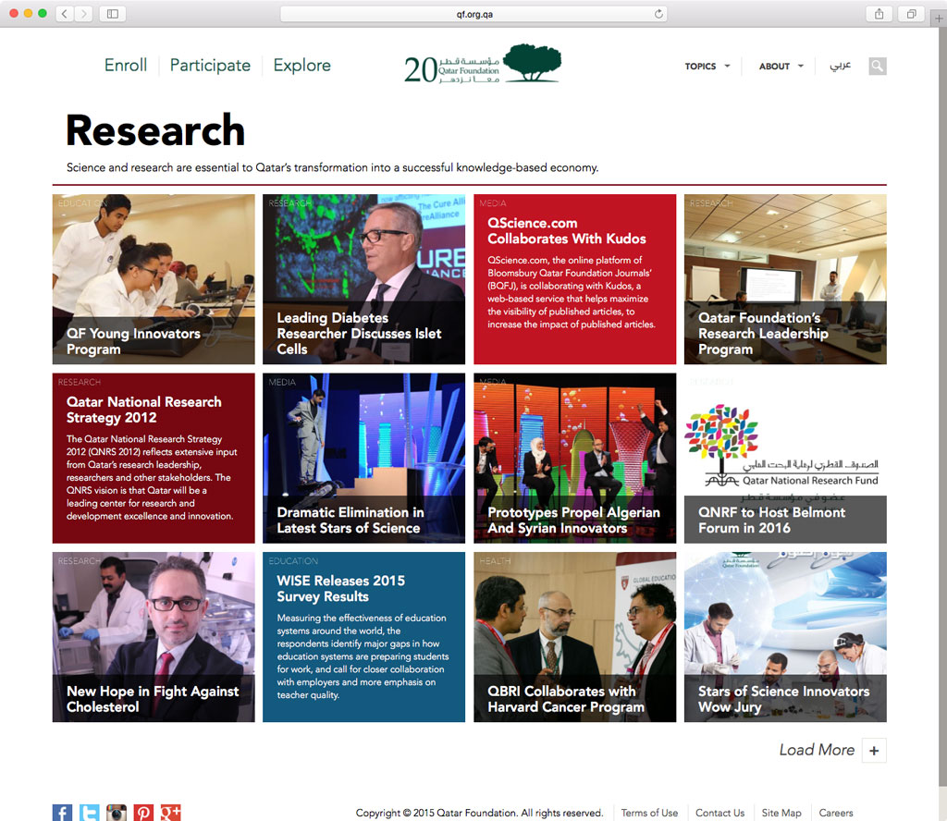947x821 pixels.
Task: Open Prototypes Propel Algerian And Syrian Innovators card
Action: coord(574,459)
